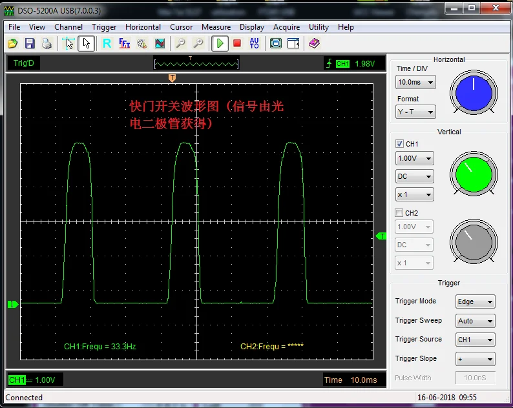
Task: Click the blue R reference waveform icon
Action: coord(107,43)
